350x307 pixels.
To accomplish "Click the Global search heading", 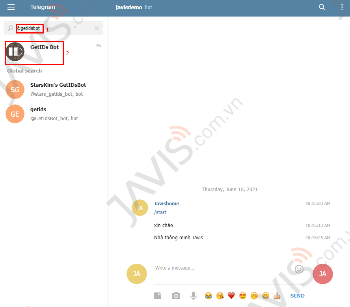I will [x=24, y=71].
